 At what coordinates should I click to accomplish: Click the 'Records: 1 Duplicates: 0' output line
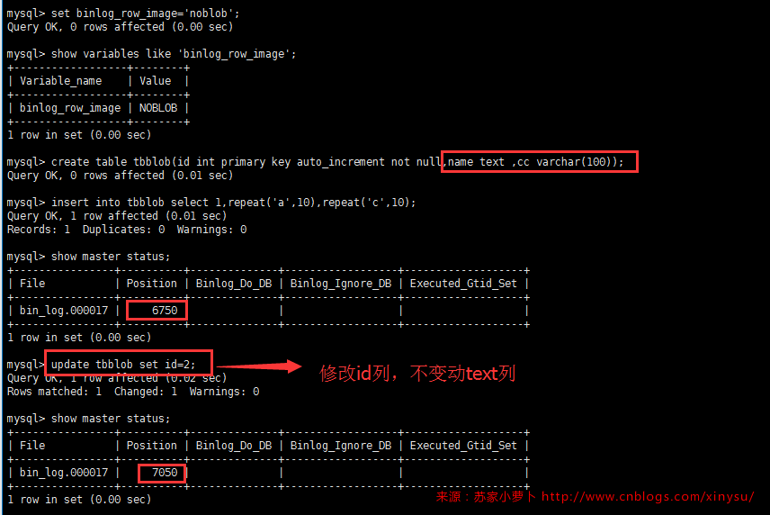coord(127,230)
